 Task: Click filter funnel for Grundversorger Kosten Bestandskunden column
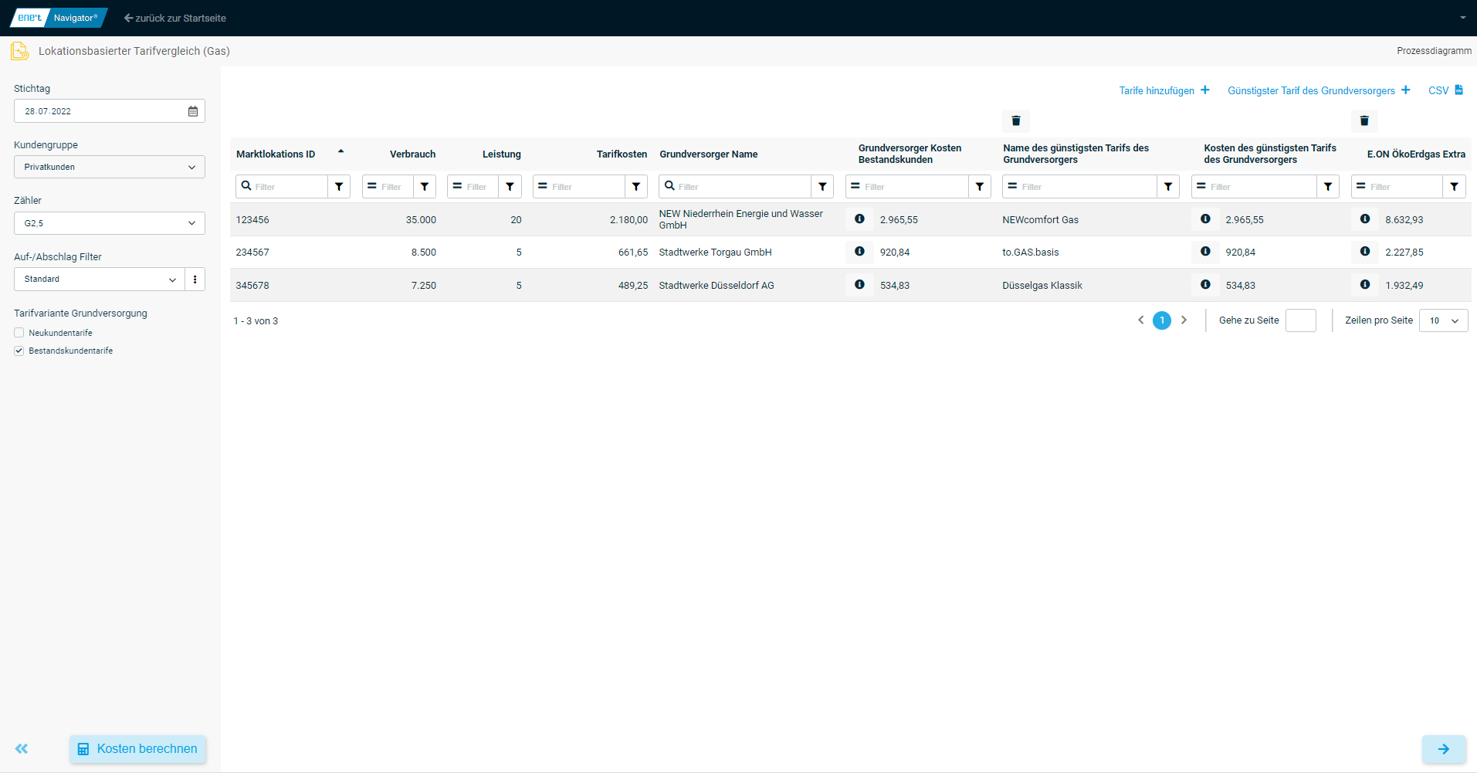coord(980,186)
